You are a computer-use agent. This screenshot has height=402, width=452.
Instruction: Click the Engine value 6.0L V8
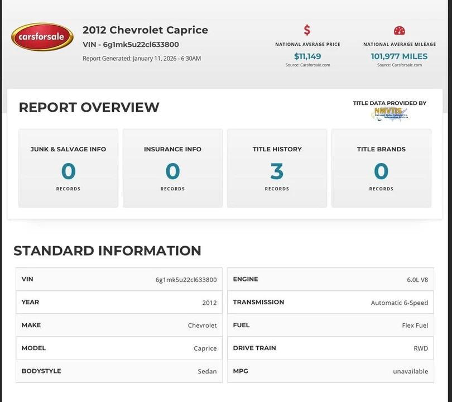[x=417, y=280]
